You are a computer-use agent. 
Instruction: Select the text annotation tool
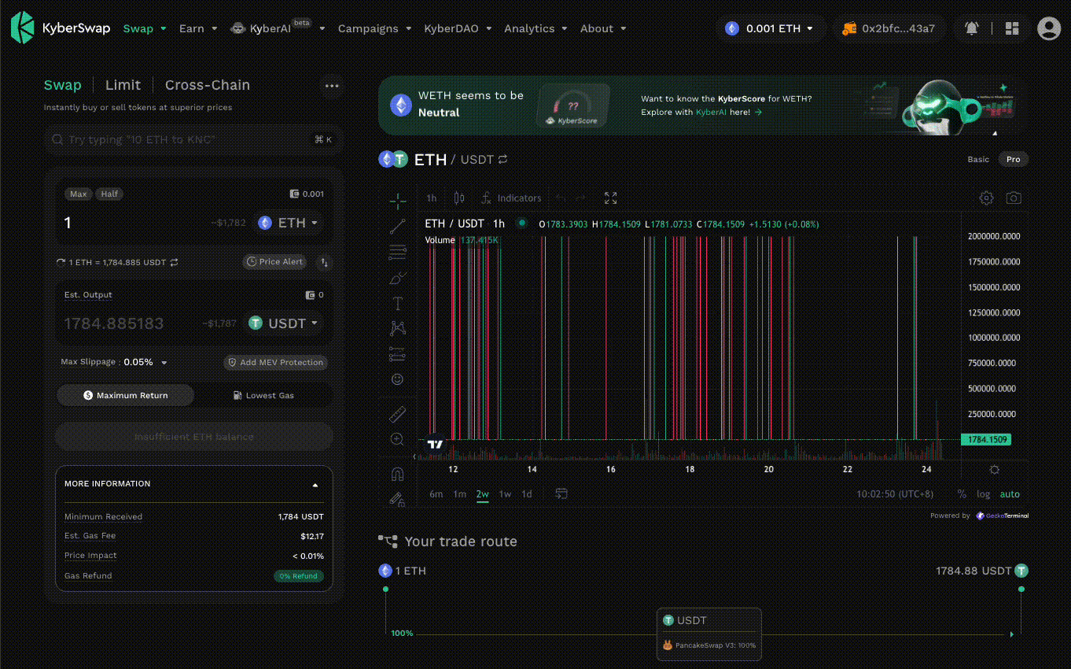tap(397, 303)
